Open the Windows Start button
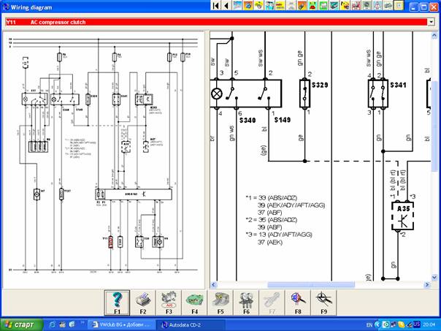Image resolution: width=441 pixels, height=331 pixels. 21,324
